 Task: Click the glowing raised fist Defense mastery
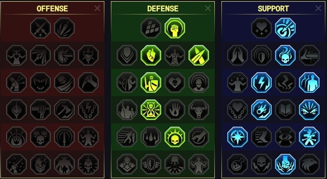[175, 28]
